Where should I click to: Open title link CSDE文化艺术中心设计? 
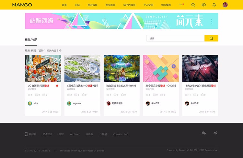coord(82,86)
